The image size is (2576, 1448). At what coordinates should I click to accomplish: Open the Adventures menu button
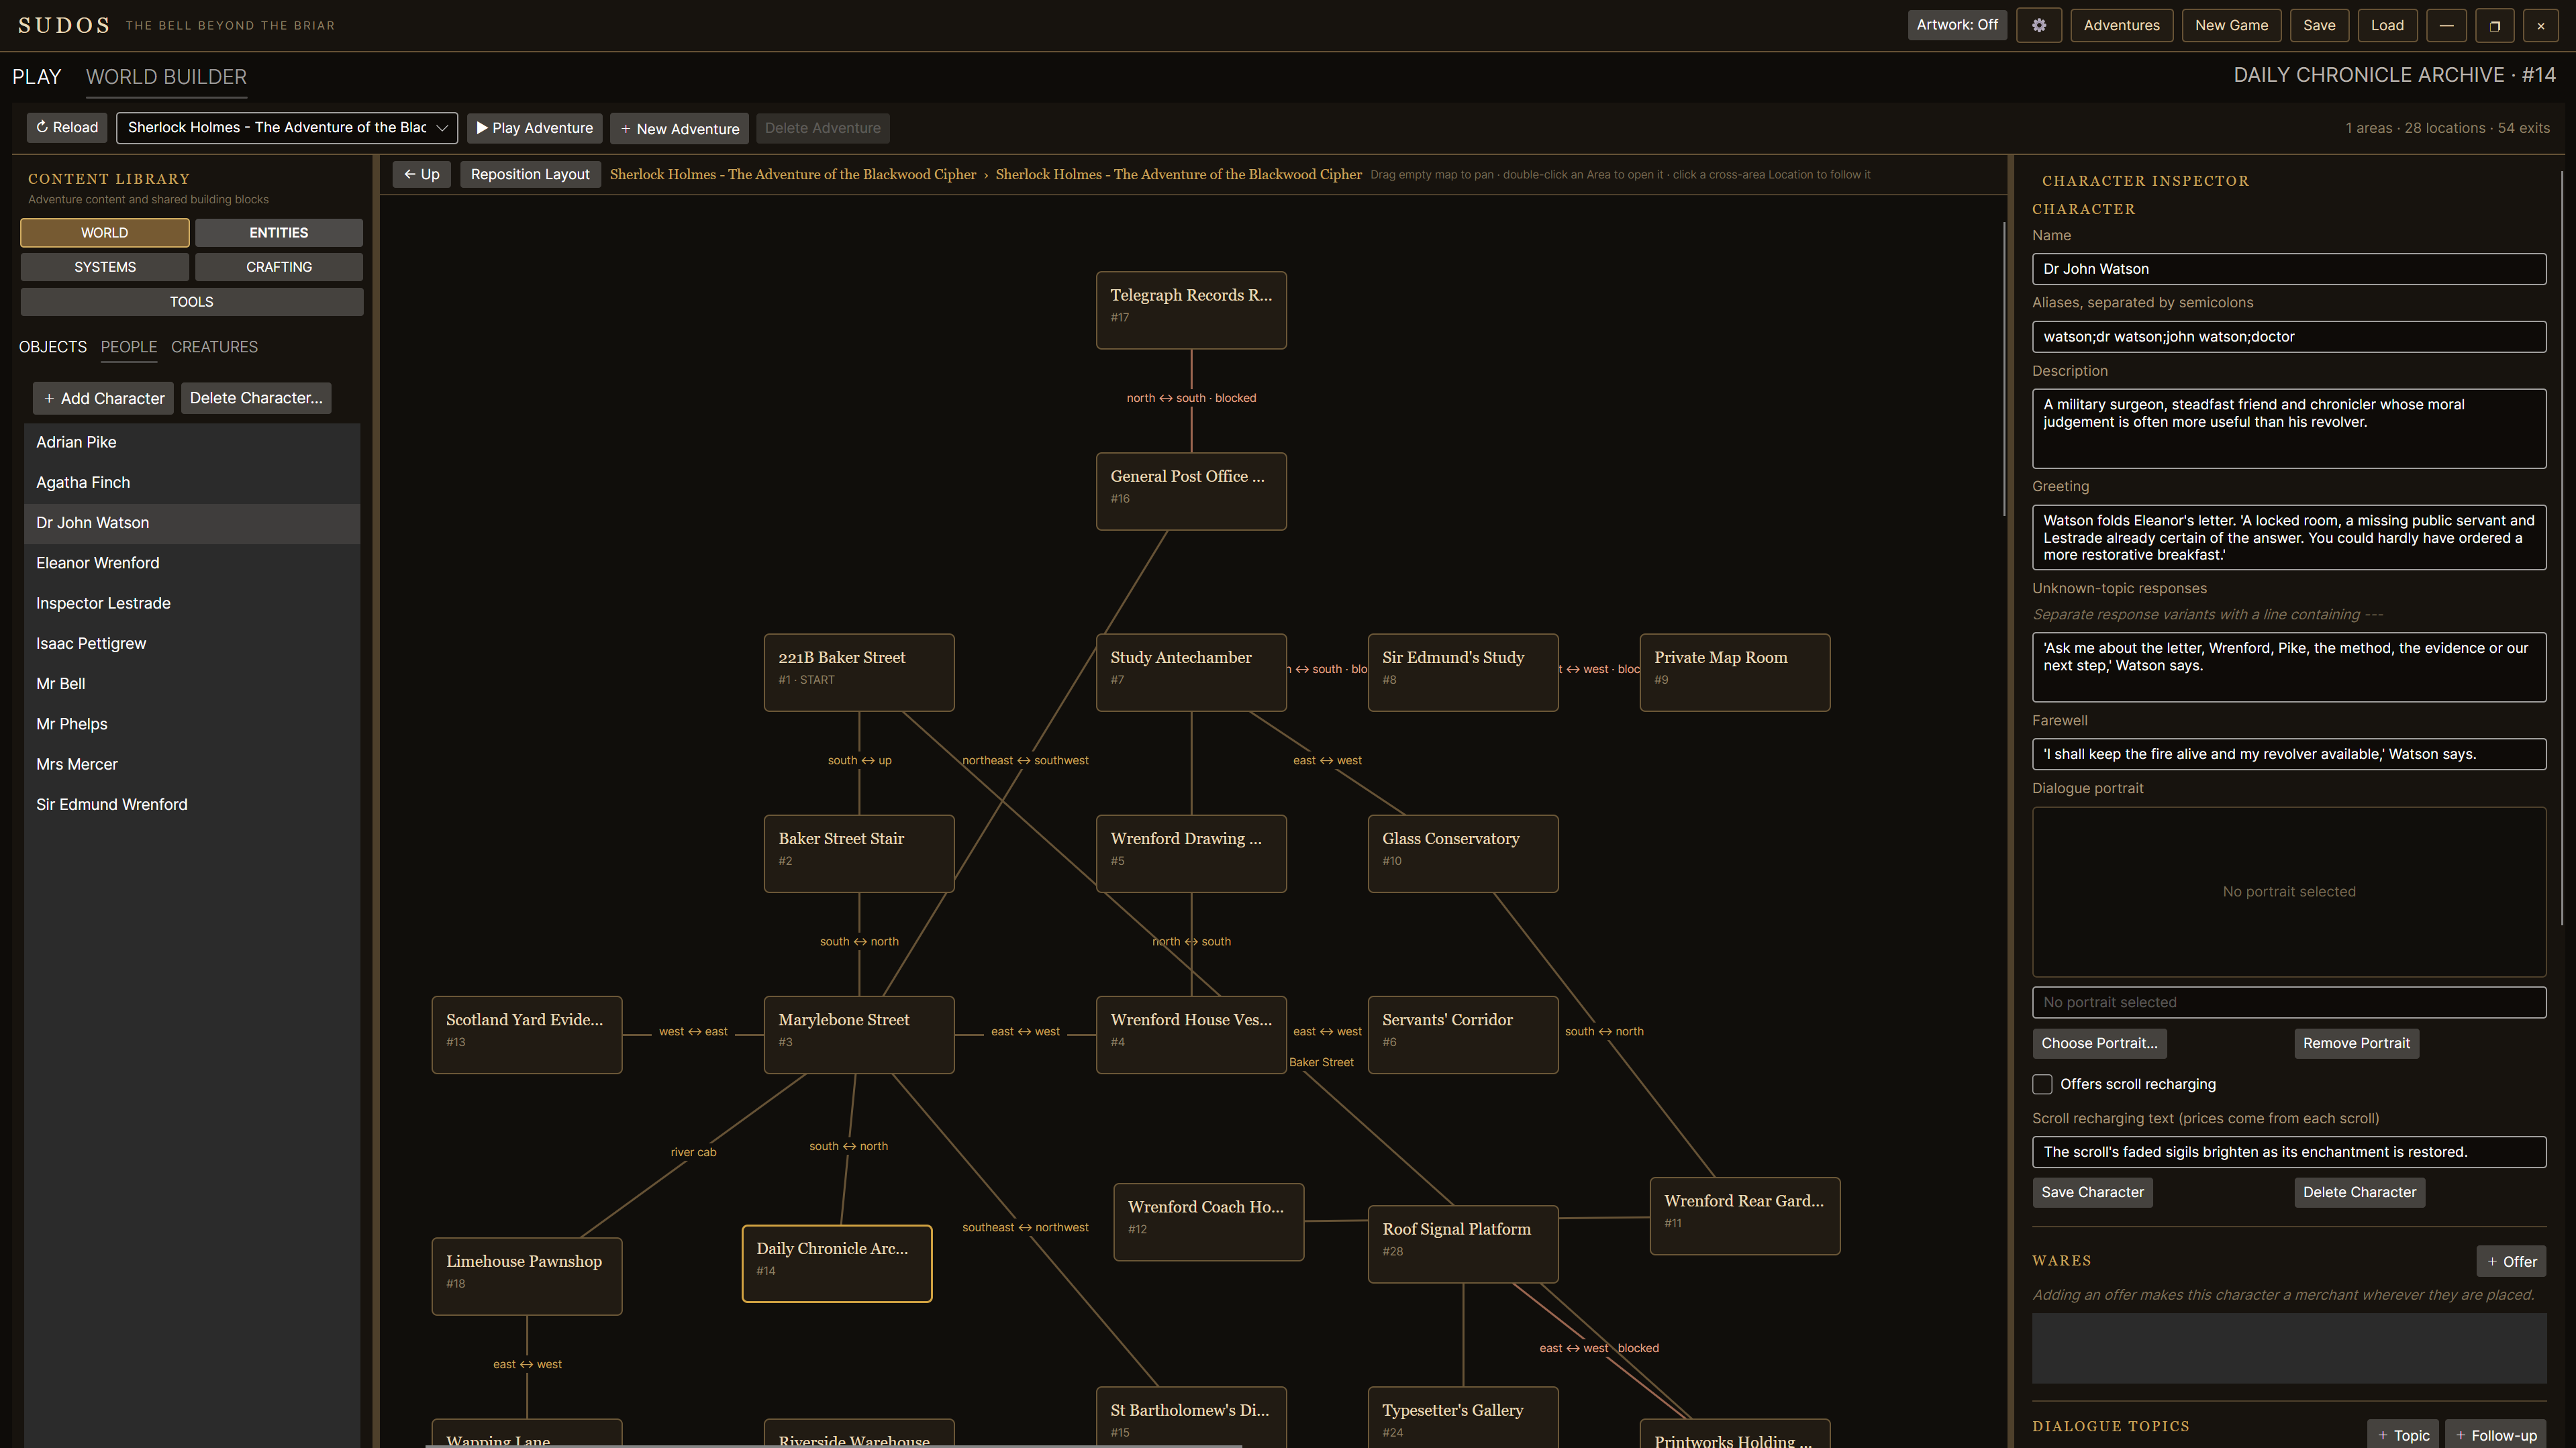[2121, 25]
